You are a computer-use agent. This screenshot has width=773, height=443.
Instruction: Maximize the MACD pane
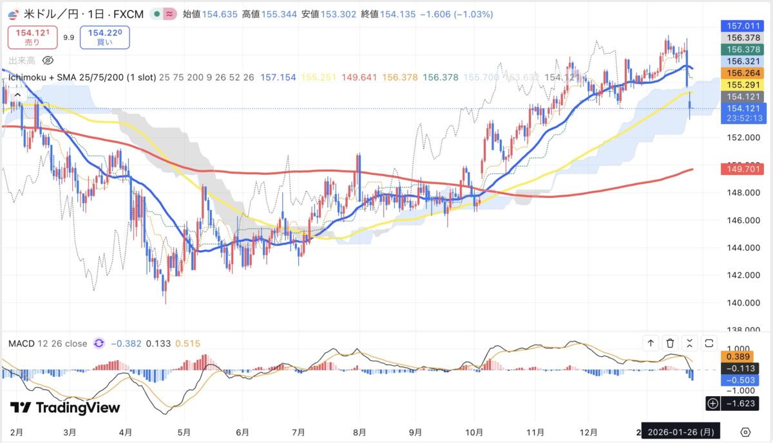[709, 343]
